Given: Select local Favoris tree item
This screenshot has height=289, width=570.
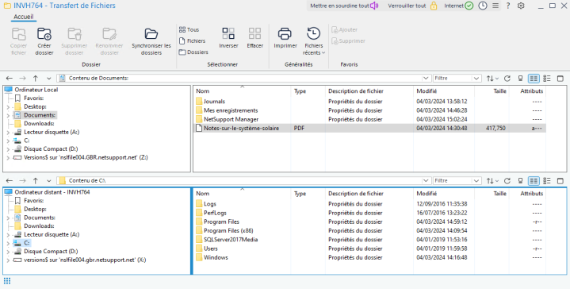Looking at the screenshot, I should click(33, 98).
